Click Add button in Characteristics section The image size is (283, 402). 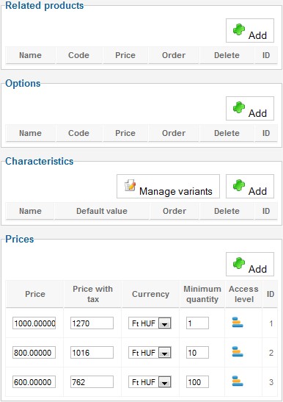250,187
